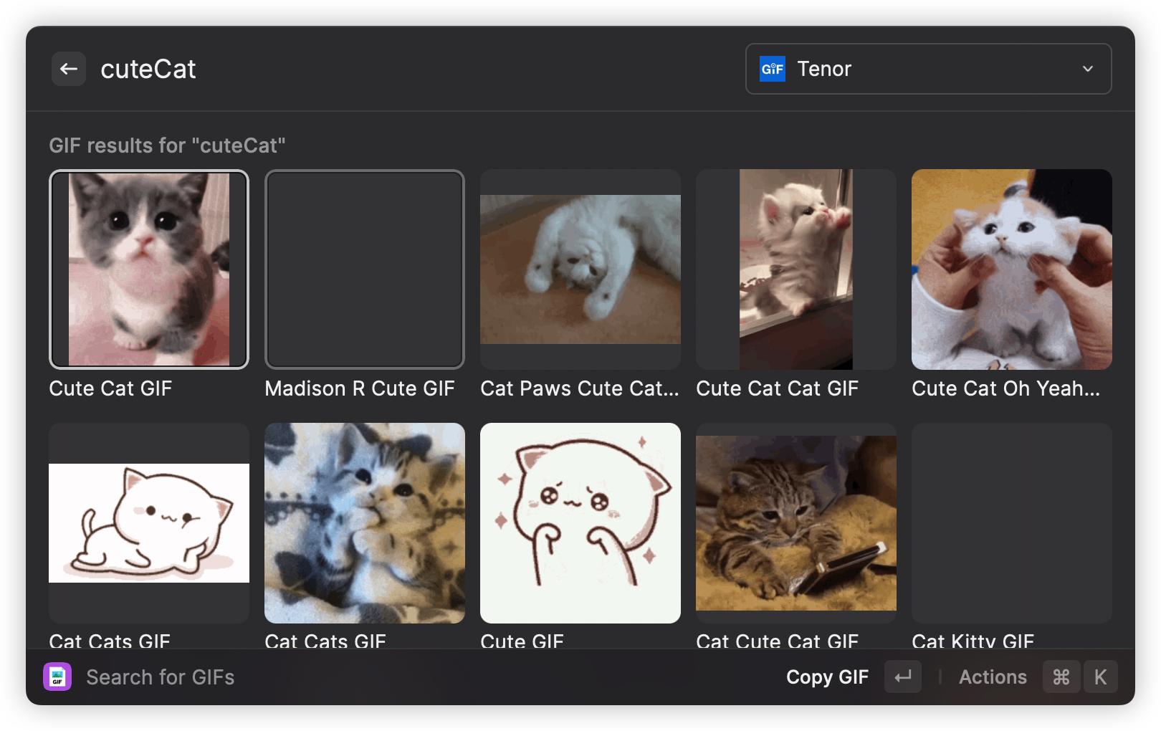Click the "Cute Cat Oh Yeah..." label
The height and width of the screenshot is (731, 1161).
pos(1005,388)
